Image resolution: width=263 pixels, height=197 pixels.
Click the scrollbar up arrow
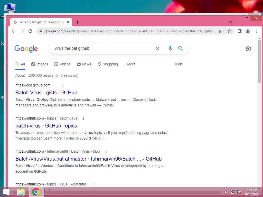tap(259, 38)
